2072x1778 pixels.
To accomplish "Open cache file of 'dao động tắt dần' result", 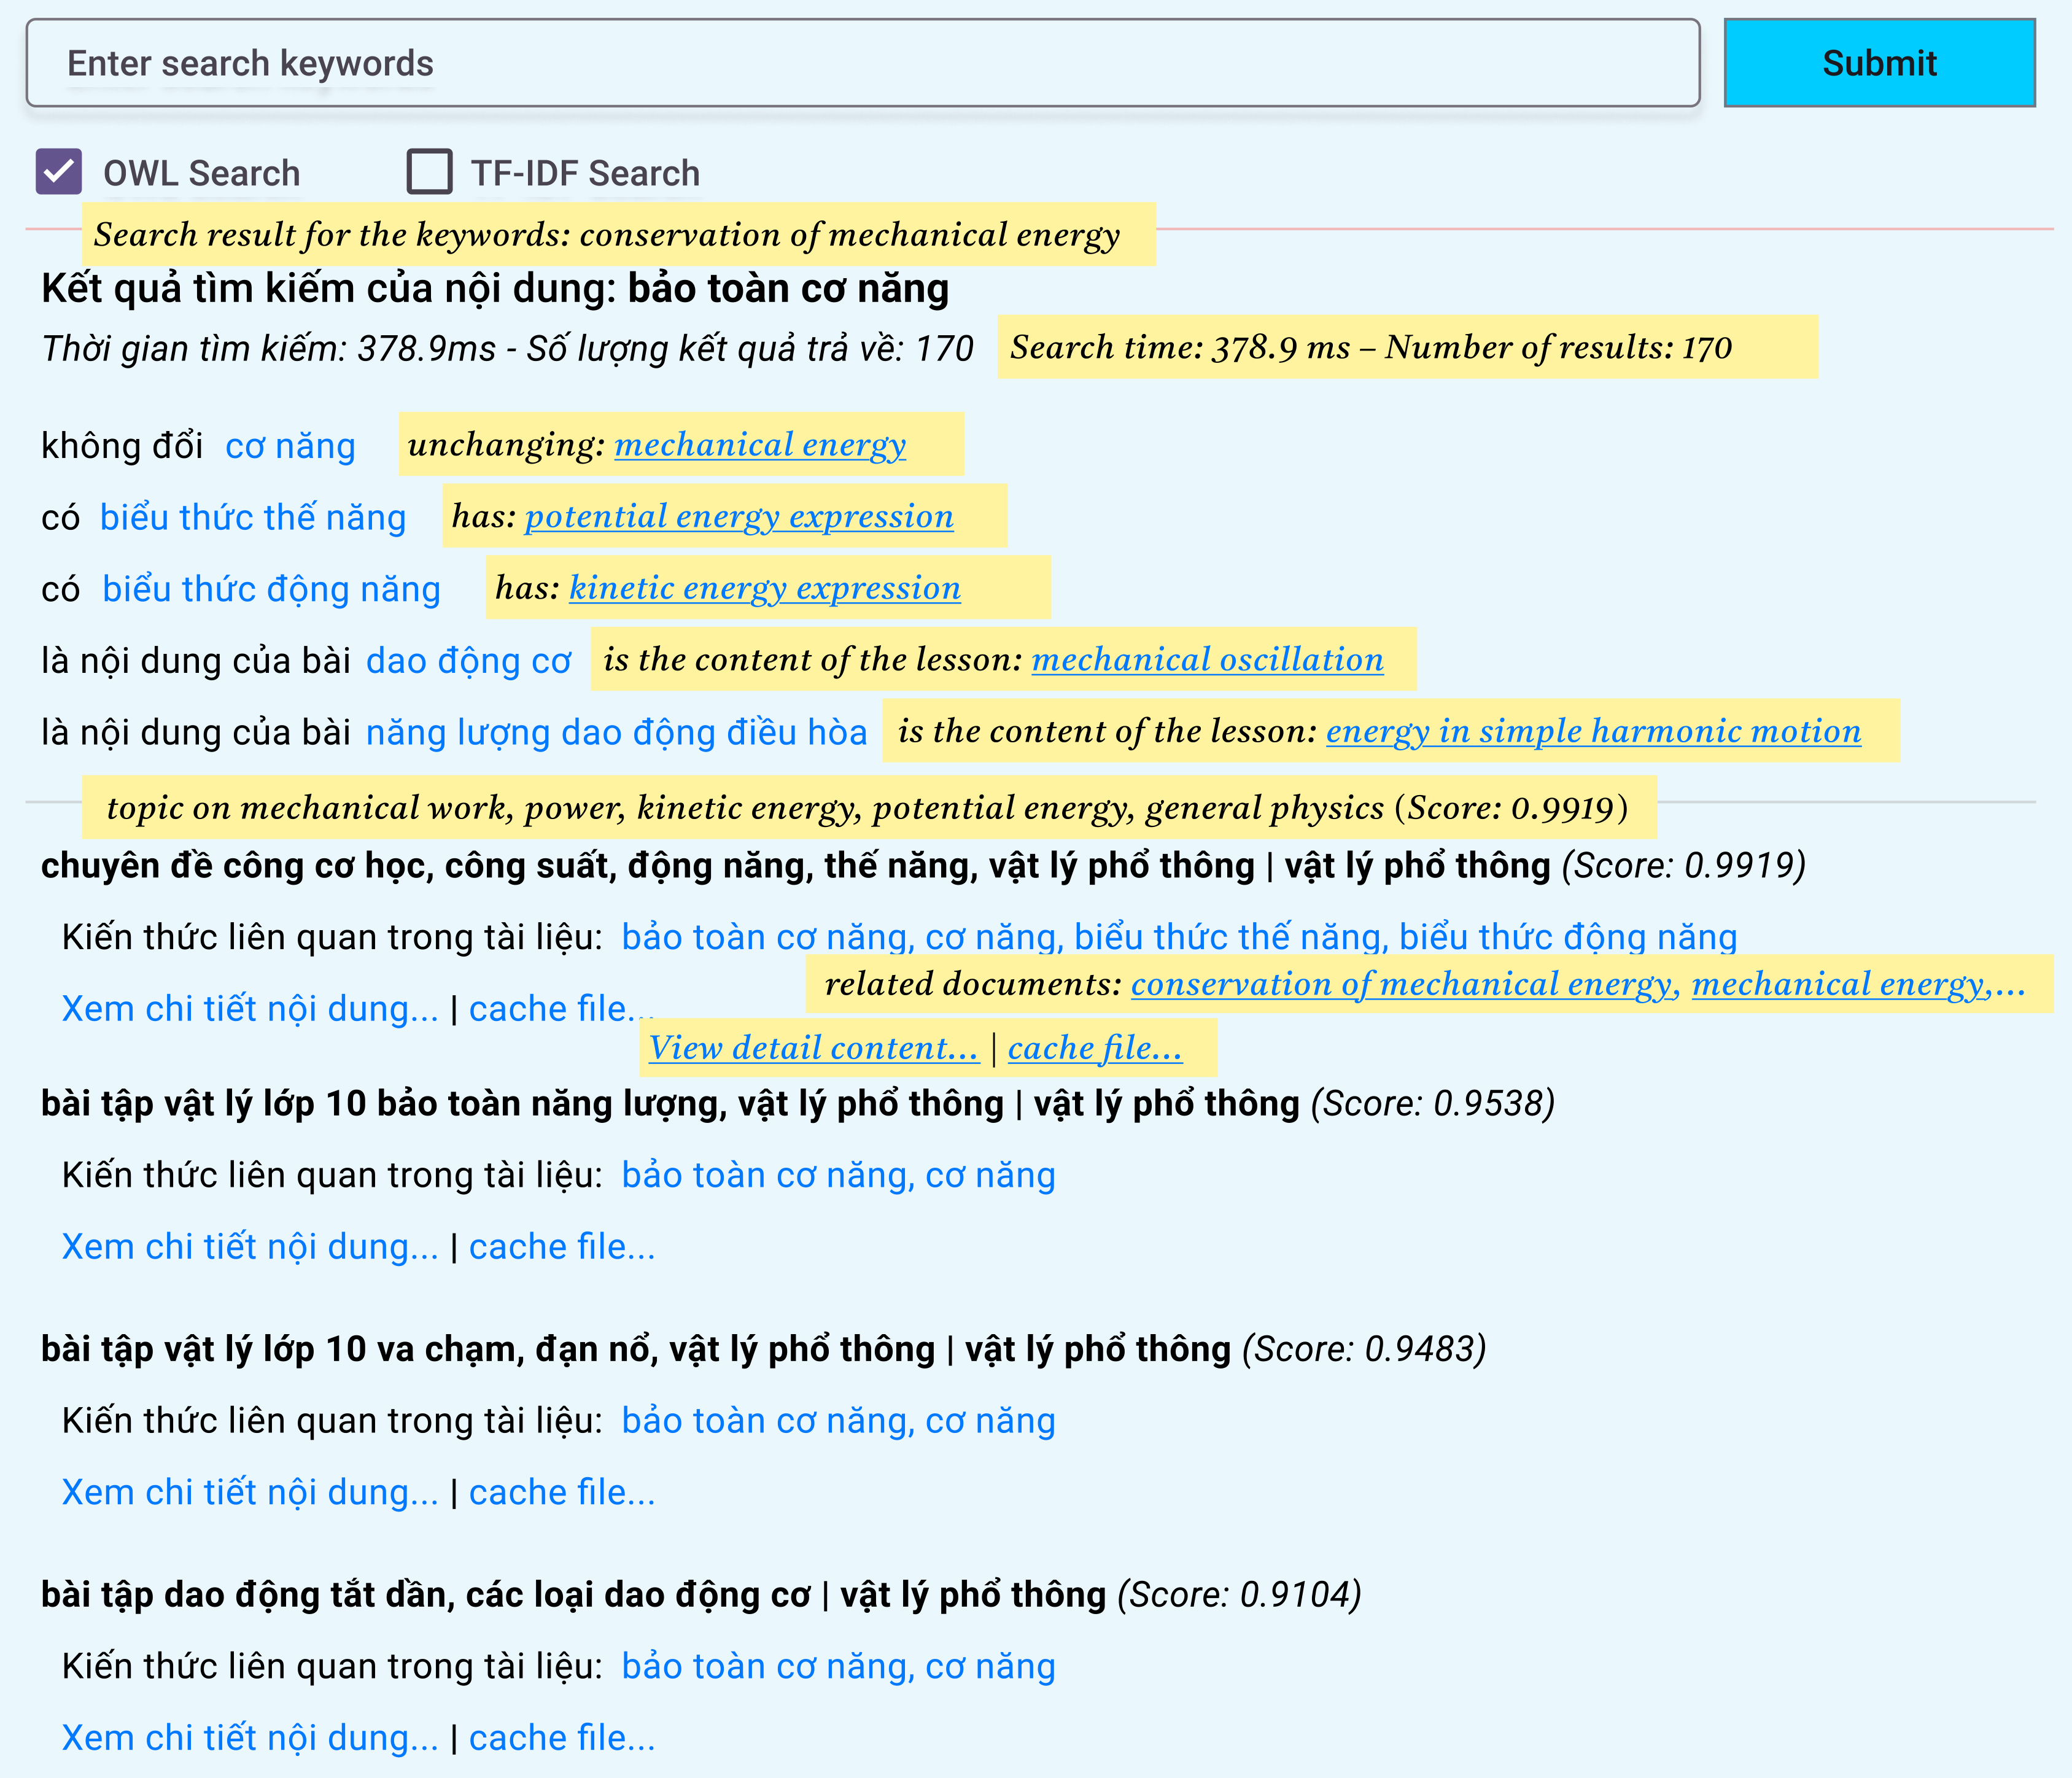I will (x=562, y=1738).
